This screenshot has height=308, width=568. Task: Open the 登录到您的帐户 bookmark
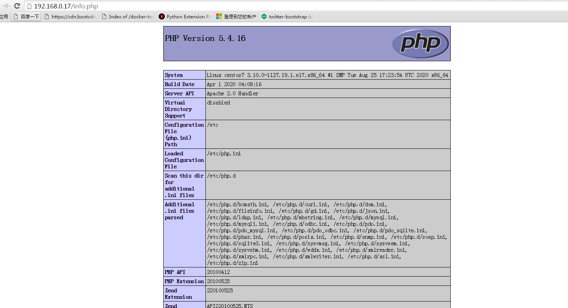(x=236, y=16)
